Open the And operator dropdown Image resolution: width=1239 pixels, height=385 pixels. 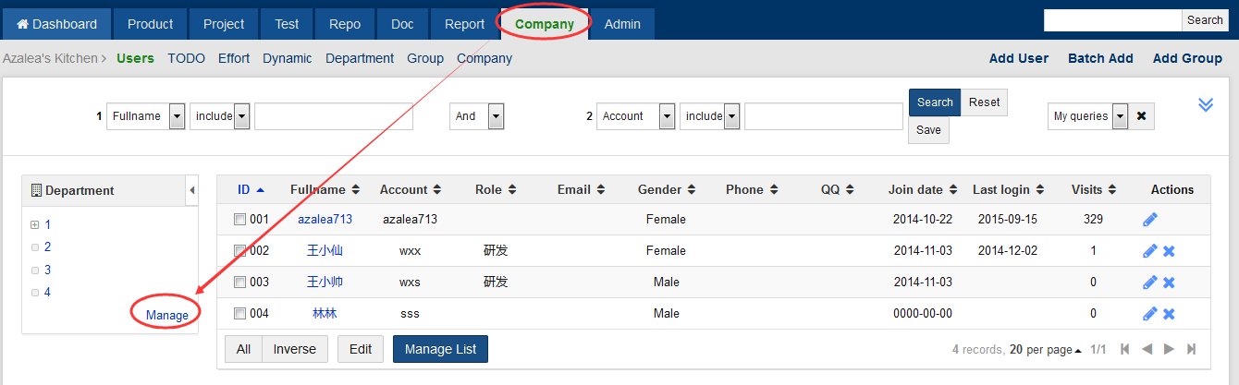coord(496,116)
